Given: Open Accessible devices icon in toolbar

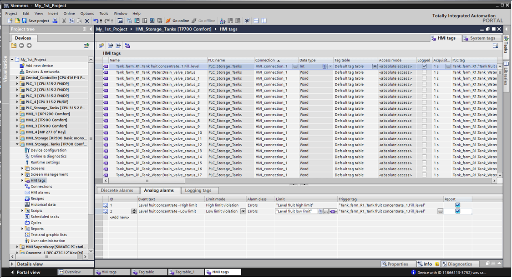Looking at the screenshot, I should coord(223,20).
